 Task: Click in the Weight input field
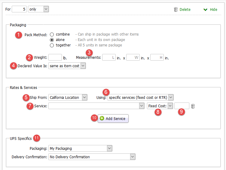coord(55,57)
